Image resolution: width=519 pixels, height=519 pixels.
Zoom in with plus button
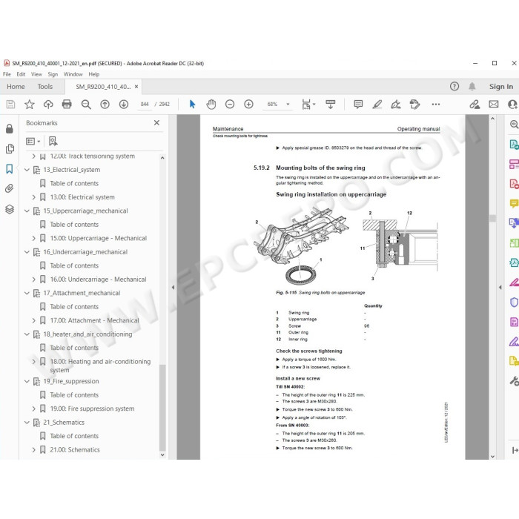point(248,105)
